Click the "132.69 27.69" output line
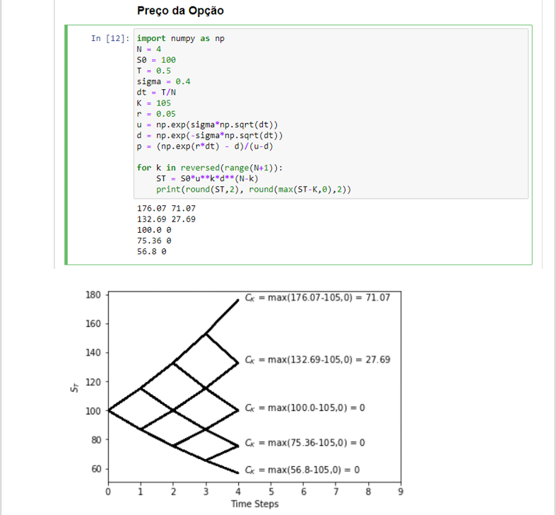This screenshot has height=515, width=556. pyautogui.click(x=166, y=219)
